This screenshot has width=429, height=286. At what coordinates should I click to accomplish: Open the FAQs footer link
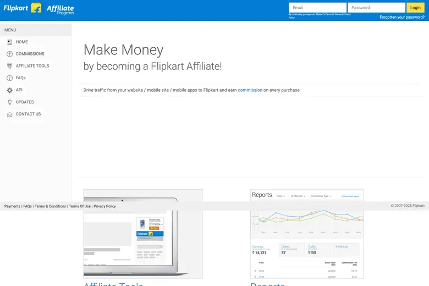(28, 206)
